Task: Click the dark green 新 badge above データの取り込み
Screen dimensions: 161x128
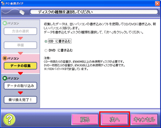Action: coord(5,78)
